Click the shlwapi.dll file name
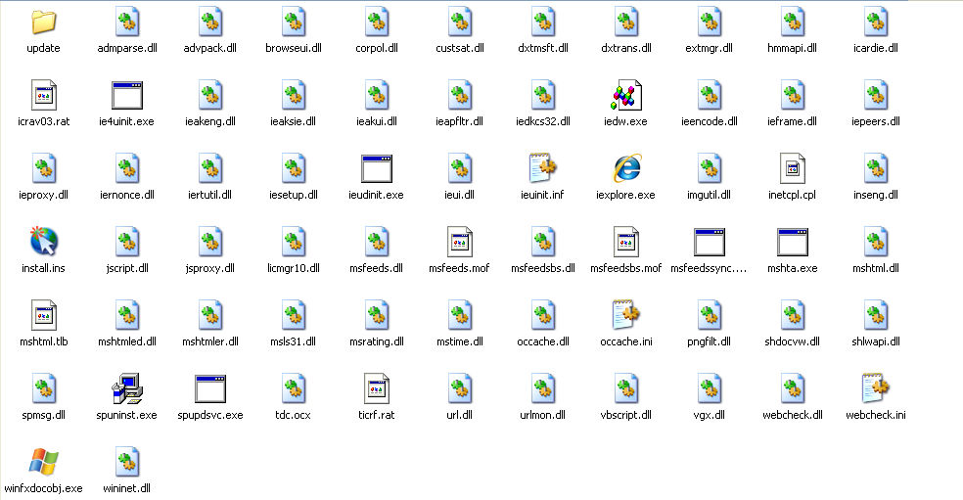Viewport: 963px width, 500px height. 875,341
